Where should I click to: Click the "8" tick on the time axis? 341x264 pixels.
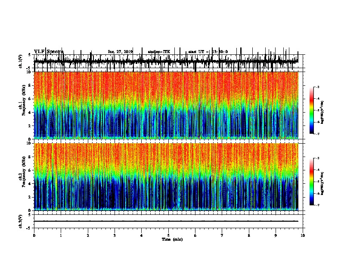249,236
